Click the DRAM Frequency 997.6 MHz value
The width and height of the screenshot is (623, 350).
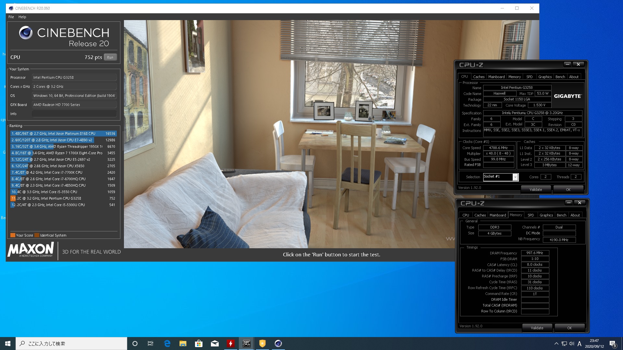[535, 253]
